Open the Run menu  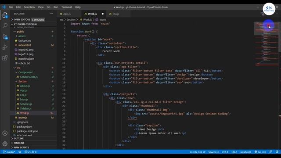(56, 7)
